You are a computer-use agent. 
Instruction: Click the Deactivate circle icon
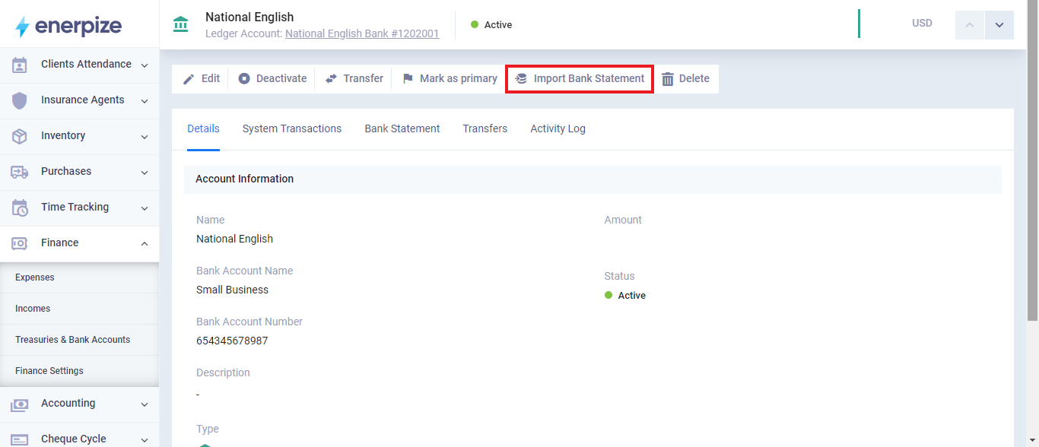(x=244, y=78)
